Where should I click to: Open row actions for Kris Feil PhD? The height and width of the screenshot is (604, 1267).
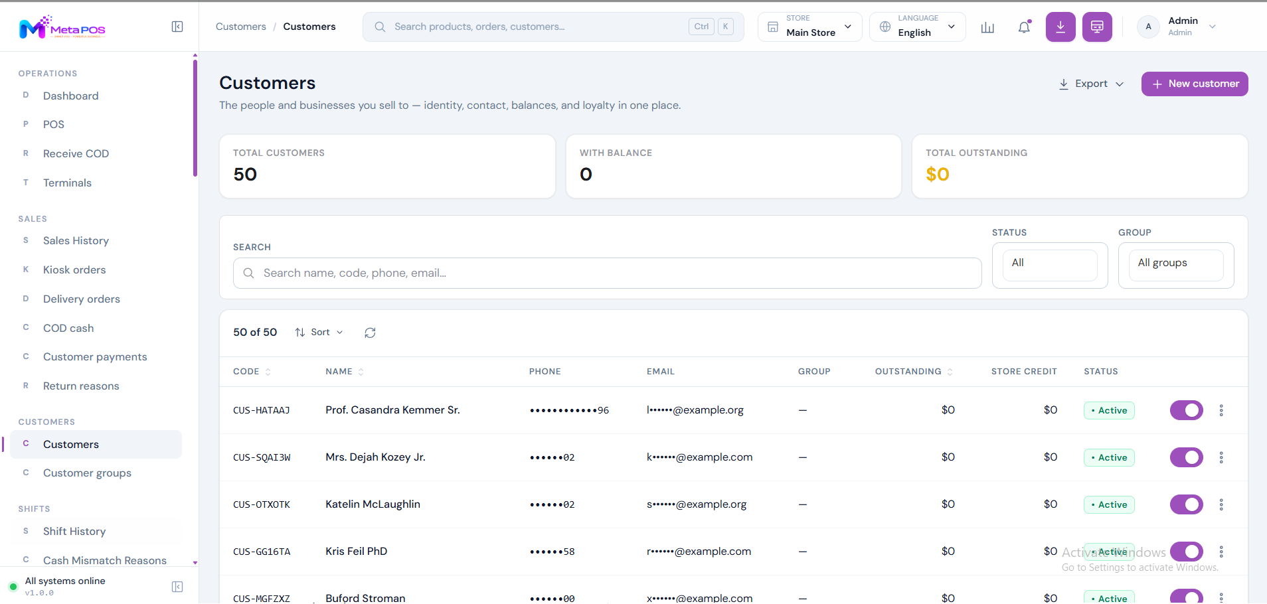tap(1221, 552)
